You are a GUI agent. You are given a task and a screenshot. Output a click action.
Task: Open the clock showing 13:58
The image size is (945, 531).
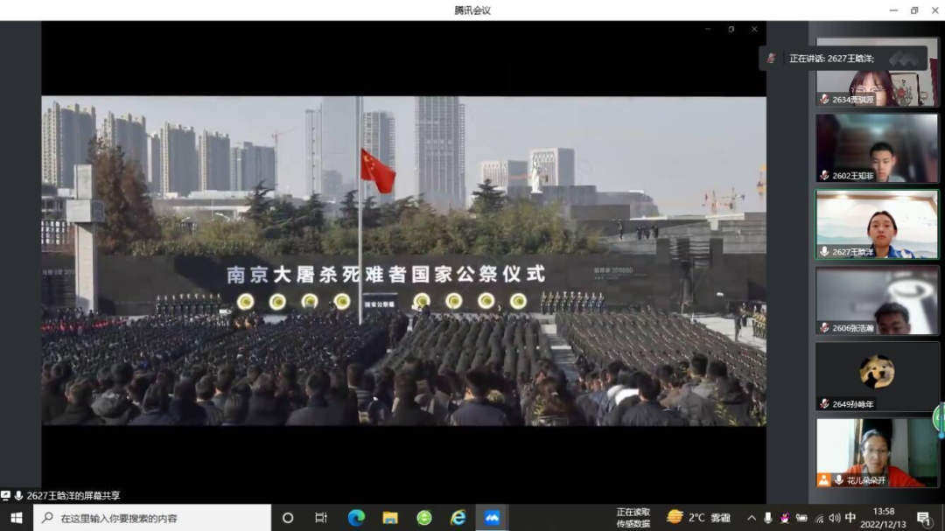[x=884, y=517]
